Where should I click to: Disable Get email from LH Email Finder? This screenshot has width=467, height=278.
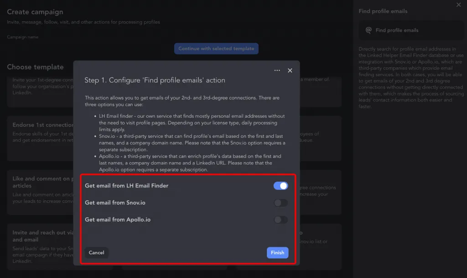[280, 186]
